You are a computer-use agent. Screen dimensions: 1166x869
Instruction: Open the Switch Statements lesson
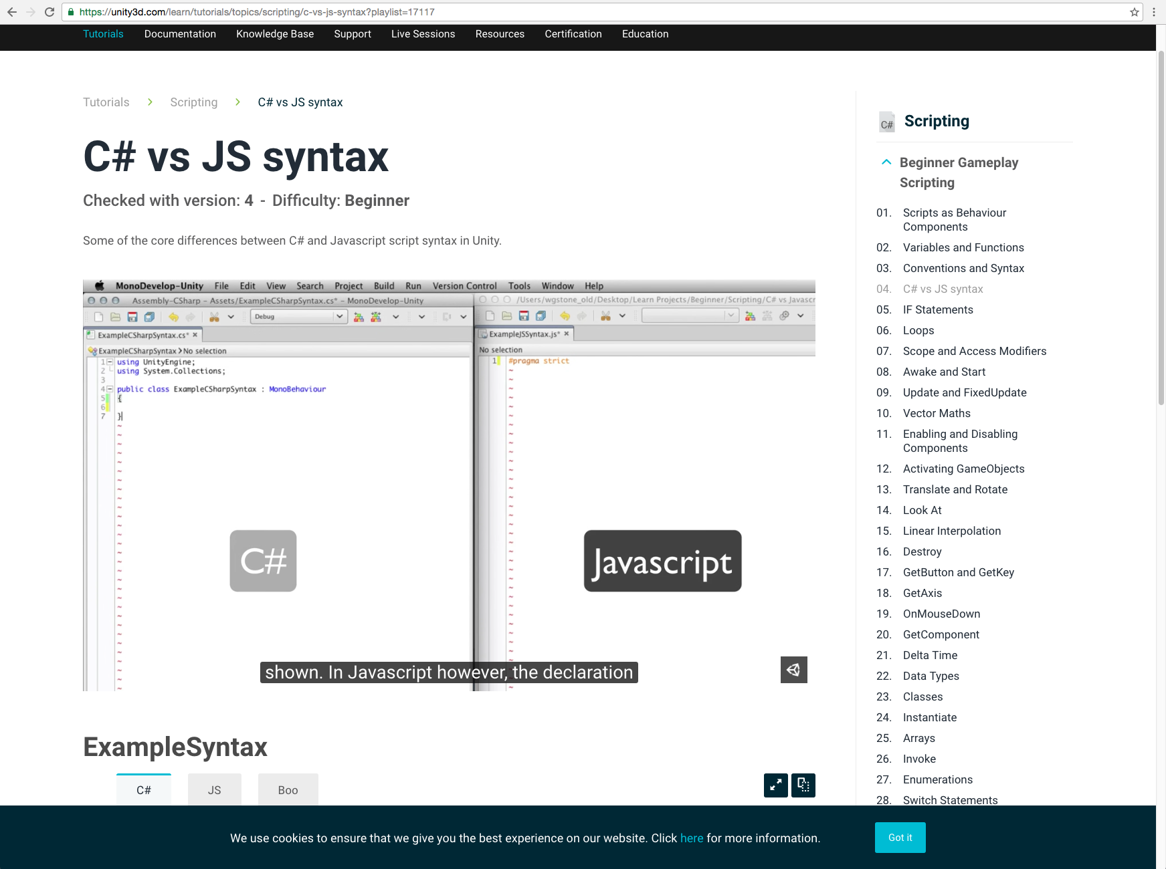tap(951, 800)
